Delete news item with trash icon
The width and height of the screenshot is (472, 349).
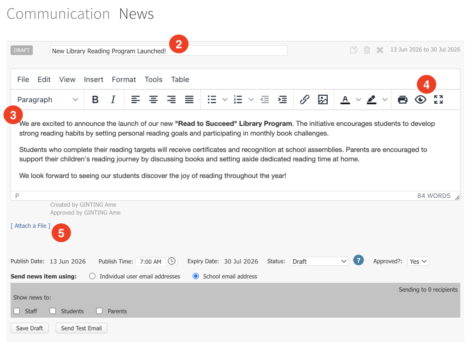(366, 50)
